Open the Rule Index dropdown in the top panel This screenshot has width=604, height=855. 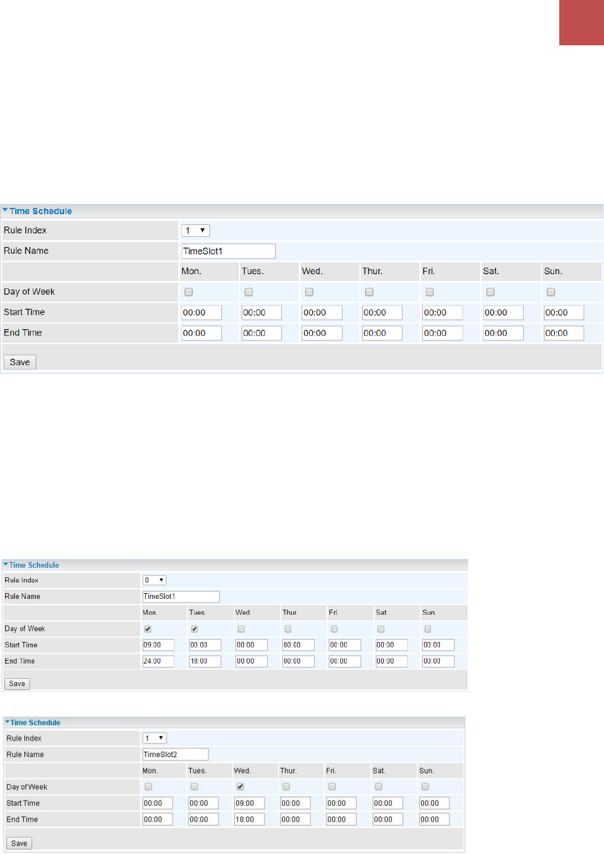(196, 231)
